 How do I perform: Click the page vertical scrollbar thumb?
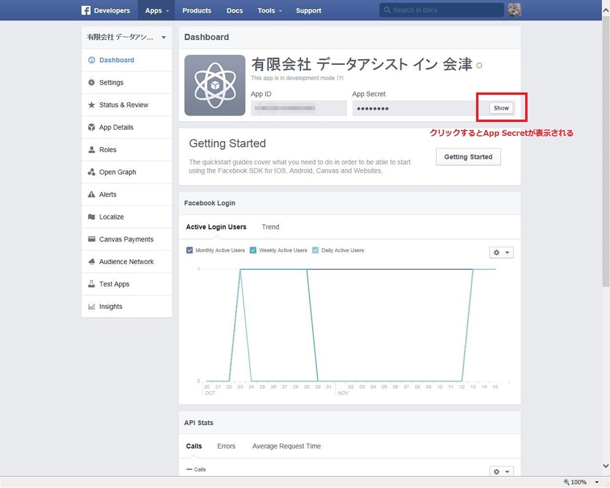pyautogui.click(x=606, y=151)
